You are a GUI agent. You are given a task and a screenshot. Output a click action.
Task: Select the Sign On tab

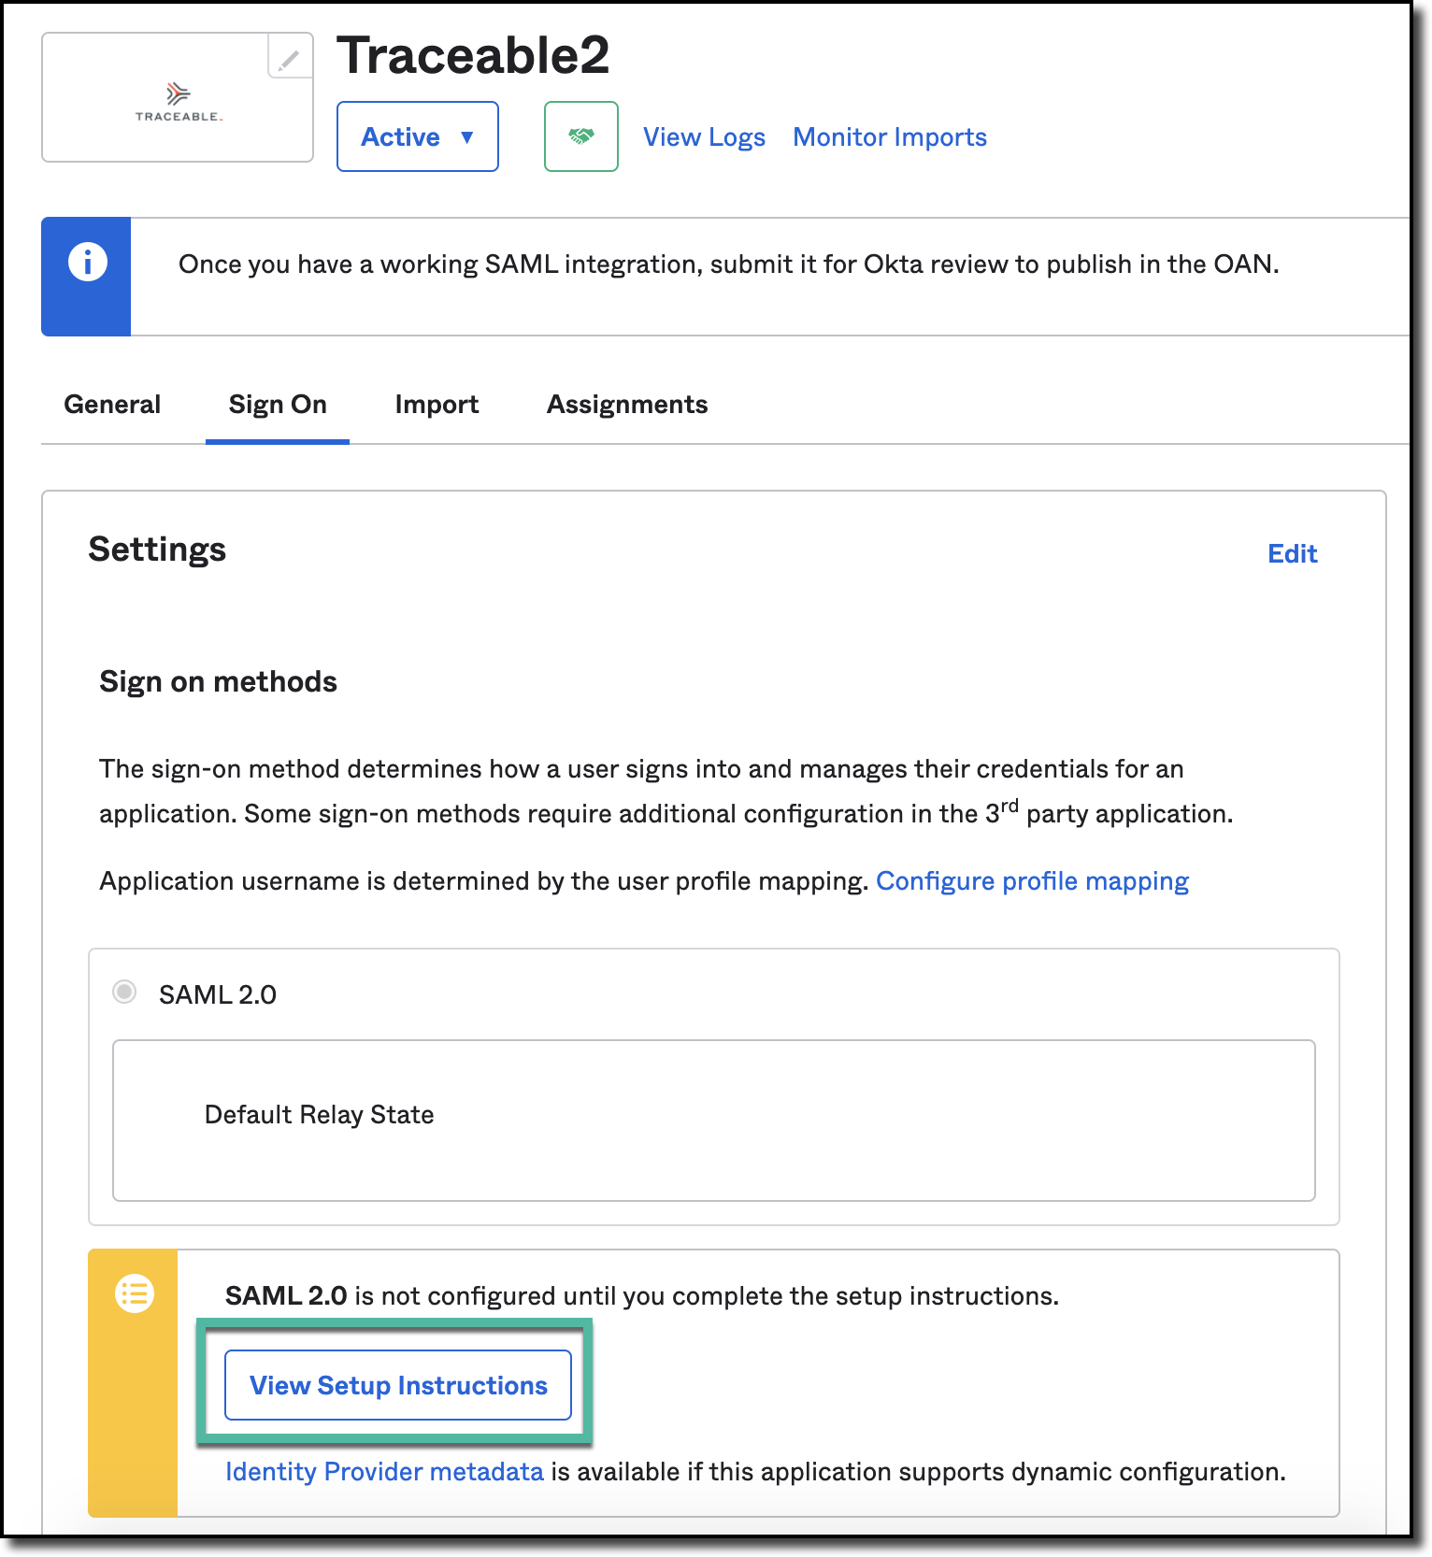pyautogui.click(x=278, y=405)
